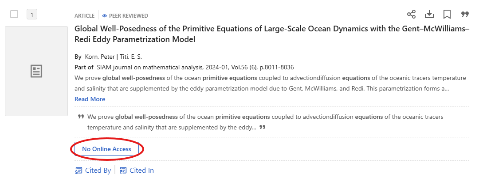Image resolution: width=479 pixels, height=182 pixels.
Task: Click the closing quote mark in snippet
Action: [262, 127]
